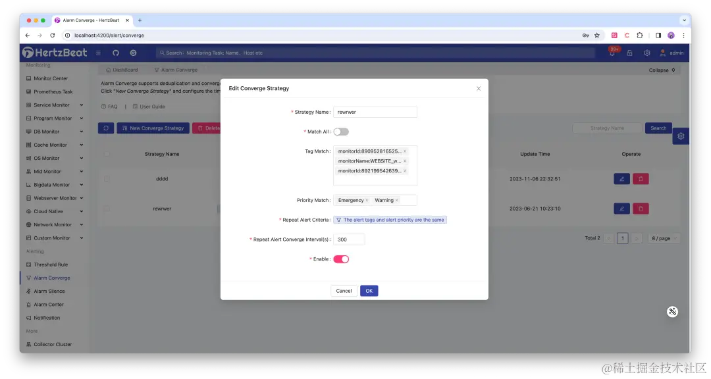
Task: Open the admin user avatar menu
Action: pyautogui.click(x=671, y=53)
